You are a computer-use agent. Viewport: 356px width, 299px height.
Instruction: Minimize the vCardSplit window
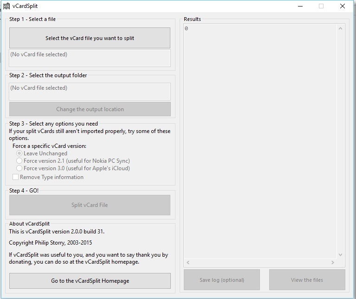click(299, 6)
